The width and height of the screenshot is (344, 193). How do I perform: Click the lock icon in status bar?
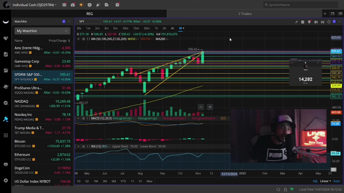pyautogui.click(x=285, y=190)
